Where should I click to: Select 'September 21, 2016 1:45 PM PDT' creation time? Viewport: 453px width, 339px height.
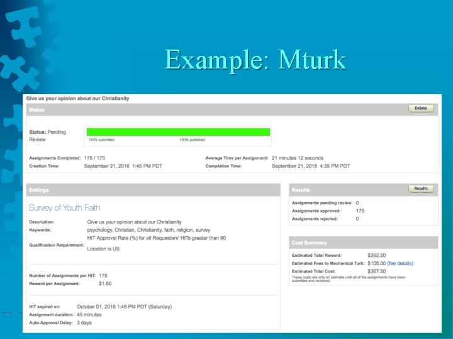(123, 166)
